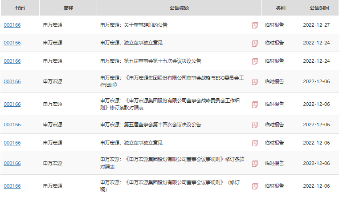
Task: Open PDF icon for 第十五次会议决议公告
Action: (x=255, y=61)
